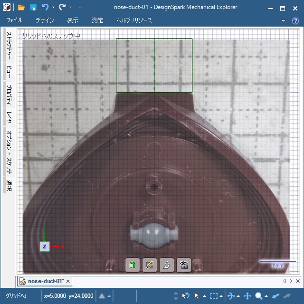Open the zoom magnifier dropdown in status bar

coord(266,296)
